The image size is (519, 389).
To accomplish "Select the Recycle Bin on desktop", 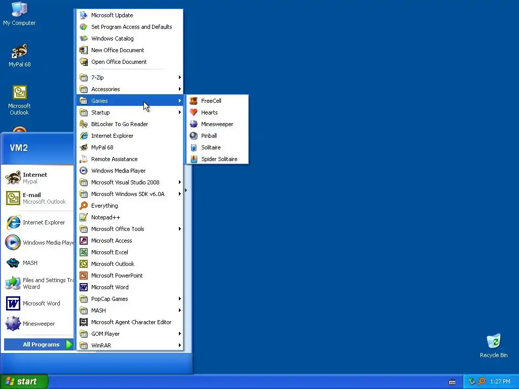I will click(494, 345).
